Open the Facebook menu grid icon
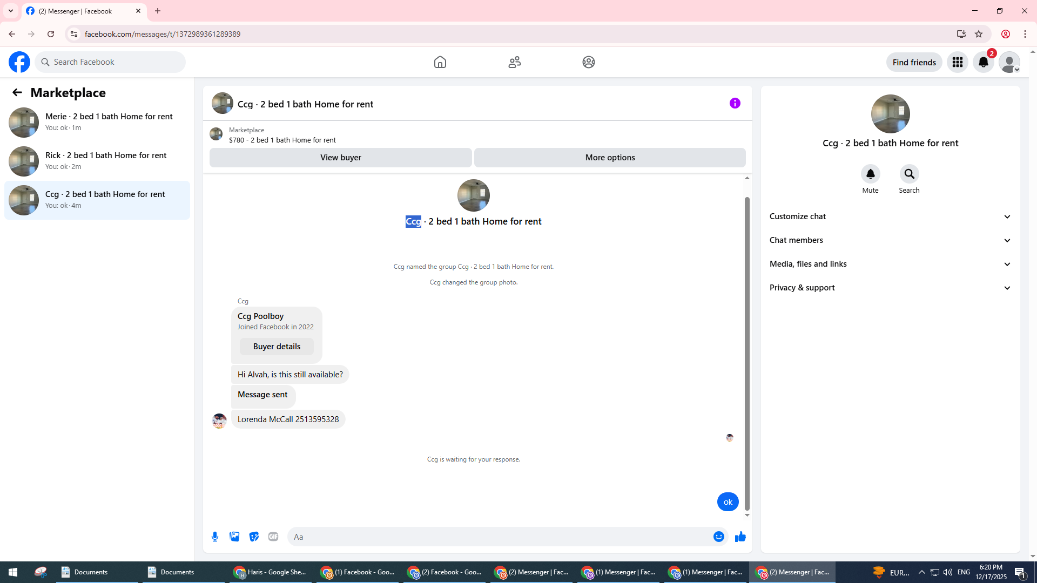 pyautogui.click(x=958, y=63)
